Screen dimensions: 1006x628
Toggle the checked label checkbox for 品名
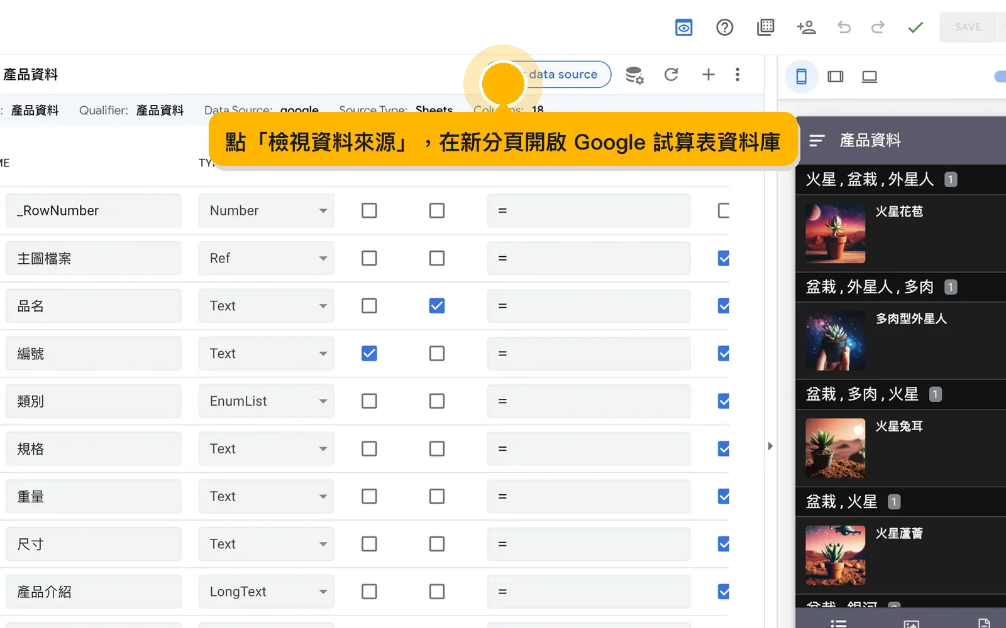(x=437, y=306)
